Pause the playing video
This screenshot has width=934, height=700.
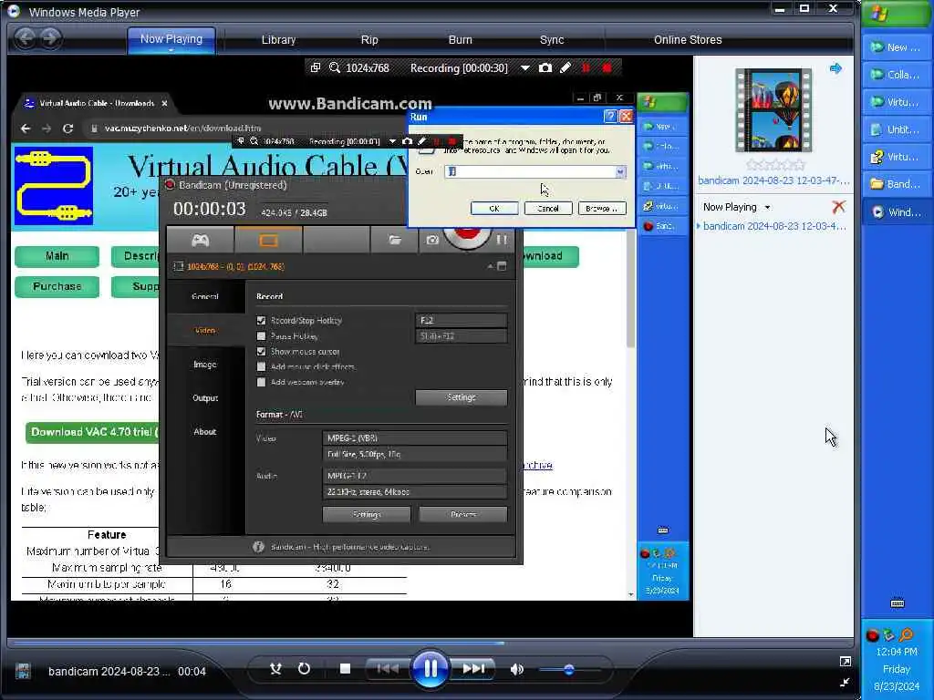click(431, 668)
